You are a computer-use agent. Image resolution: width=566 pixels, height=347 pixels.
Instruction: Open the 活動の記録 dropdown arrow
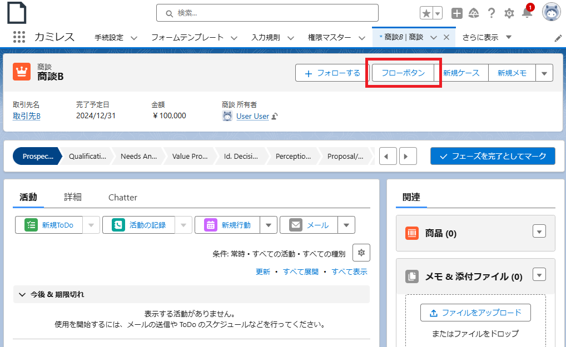(x=183, y=225)
